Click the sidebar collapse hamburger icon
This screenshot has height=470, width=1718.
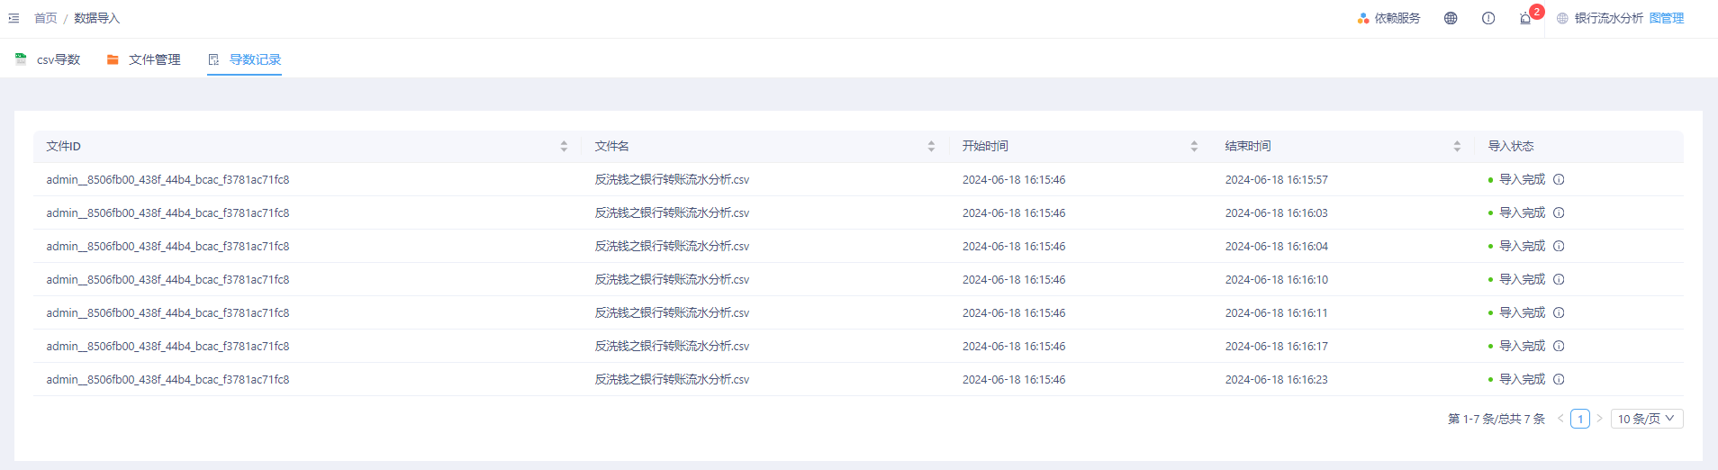pyautogui.click(x=14, y=18)
